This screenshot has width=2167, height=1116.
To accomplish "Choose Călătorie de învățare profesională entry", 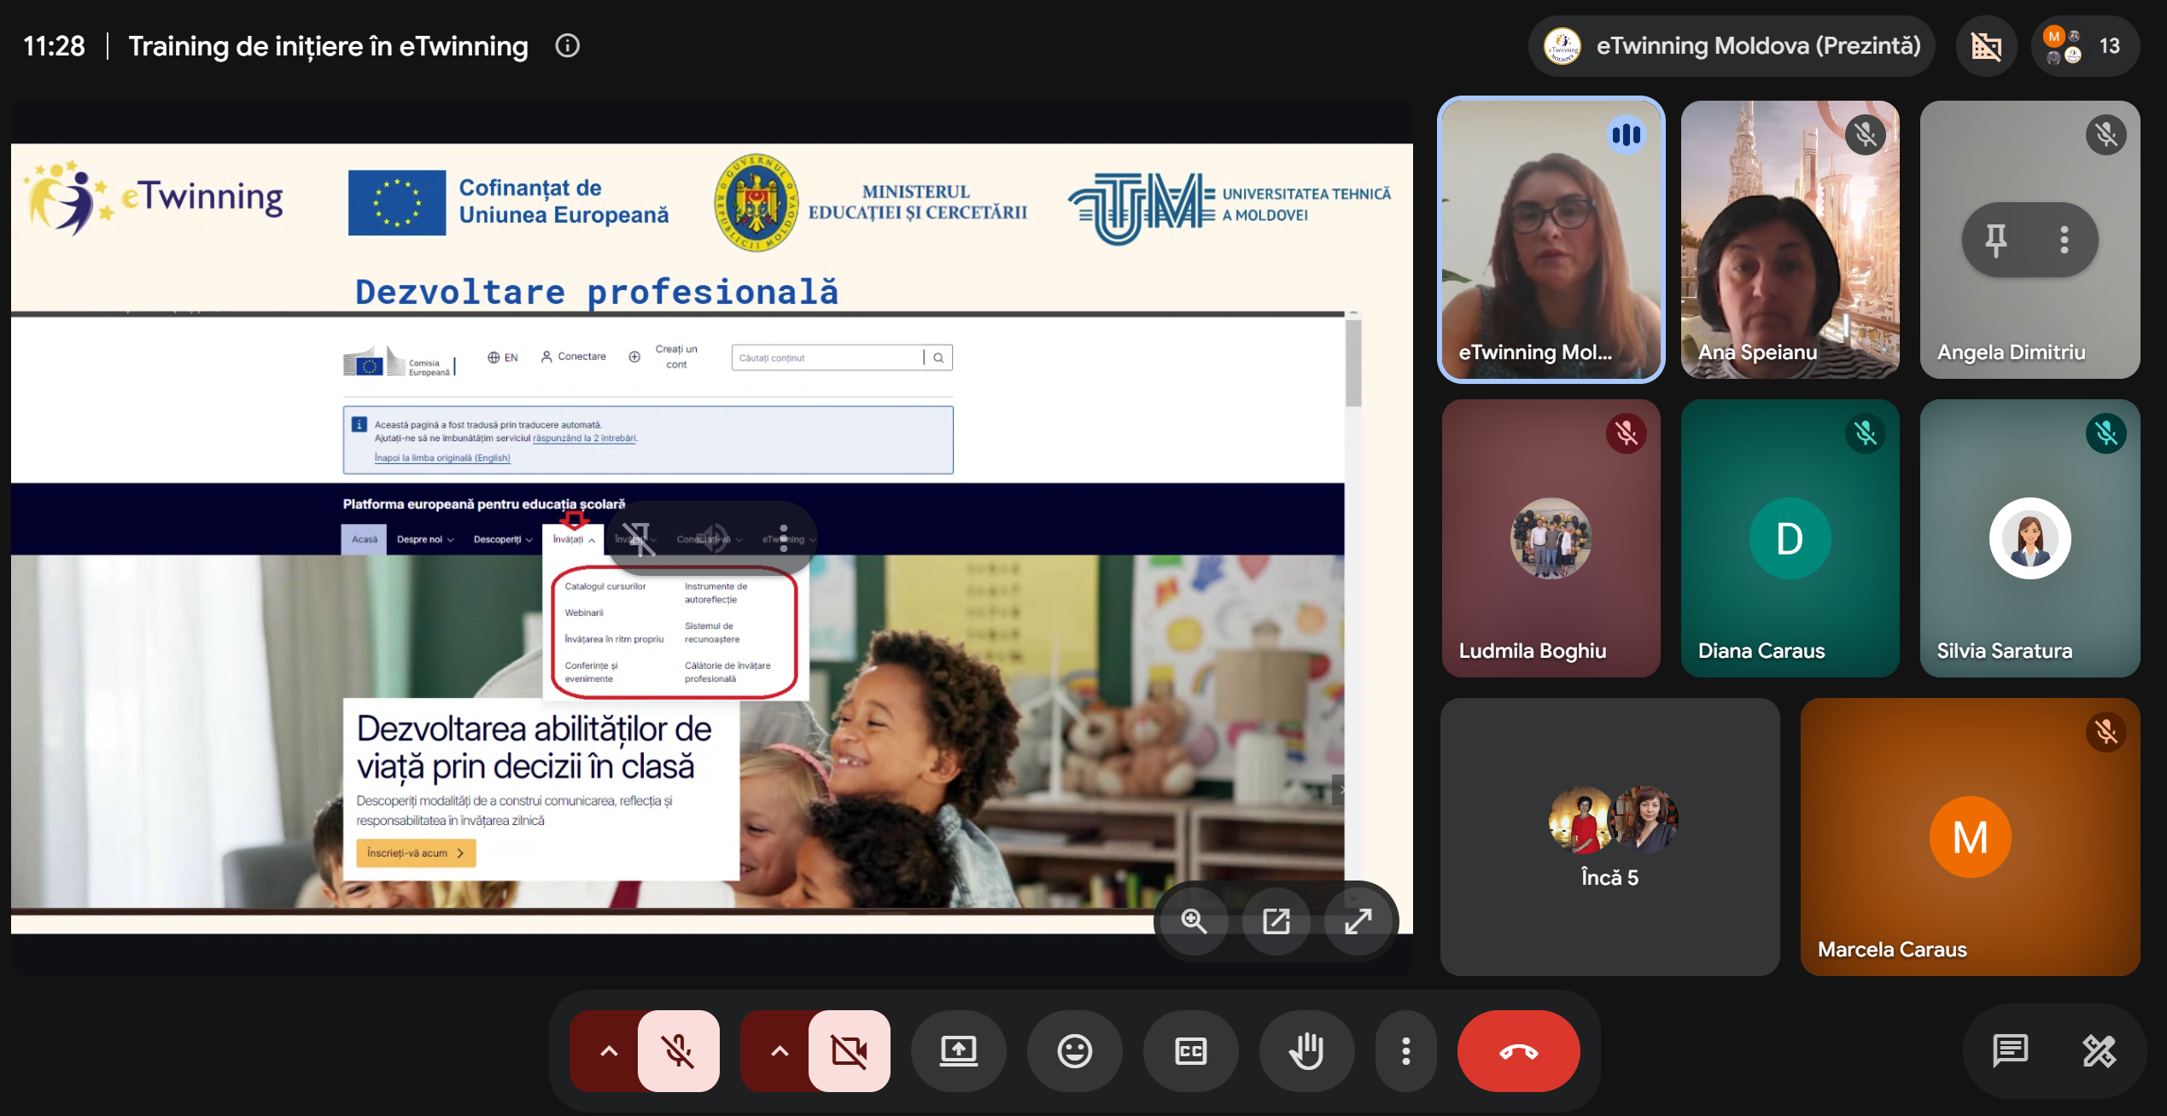I will 727,671.
